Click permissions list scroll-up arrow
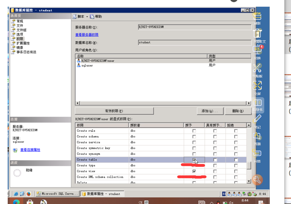The image size is (291, 204). [249, 125]
